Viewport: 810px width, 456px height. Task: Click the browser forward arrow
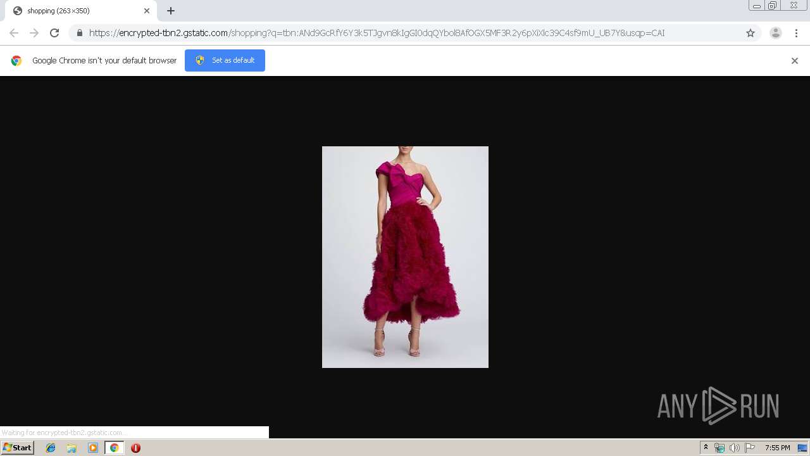coord(34,33)
